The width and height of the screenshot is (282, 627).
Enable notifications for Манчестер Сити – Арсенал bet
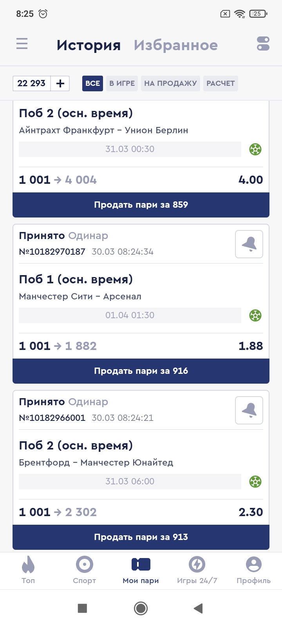pos(249,244)
